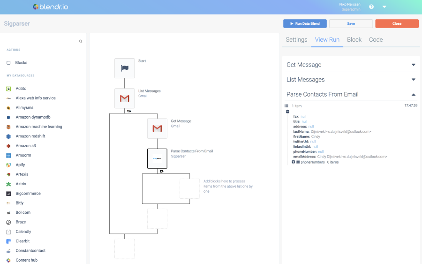Open the help question mark icon
Image resolution: width=422 pixels, height=264 pixels.
371,7
